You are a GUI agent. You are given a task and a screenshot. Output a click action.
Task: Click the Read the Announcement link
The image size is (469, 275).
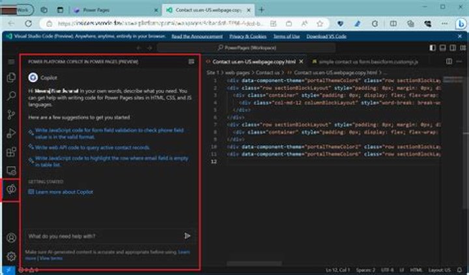click(197, 36)
